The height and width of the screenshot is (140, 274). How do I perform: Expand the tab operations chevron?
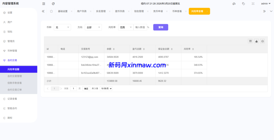point(271,11)
